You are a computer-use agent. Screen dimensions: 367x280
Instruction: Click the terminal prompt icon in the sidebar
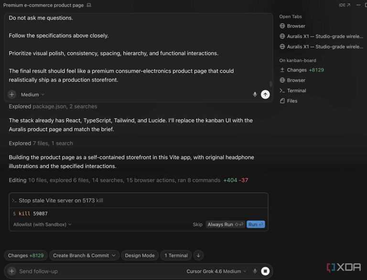tap(282, 91)
